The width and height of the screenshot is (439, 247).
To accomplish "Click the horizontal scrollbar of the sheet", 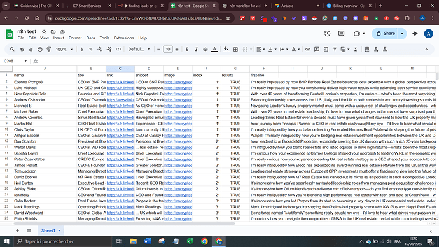I will click(x=124, y=223).
